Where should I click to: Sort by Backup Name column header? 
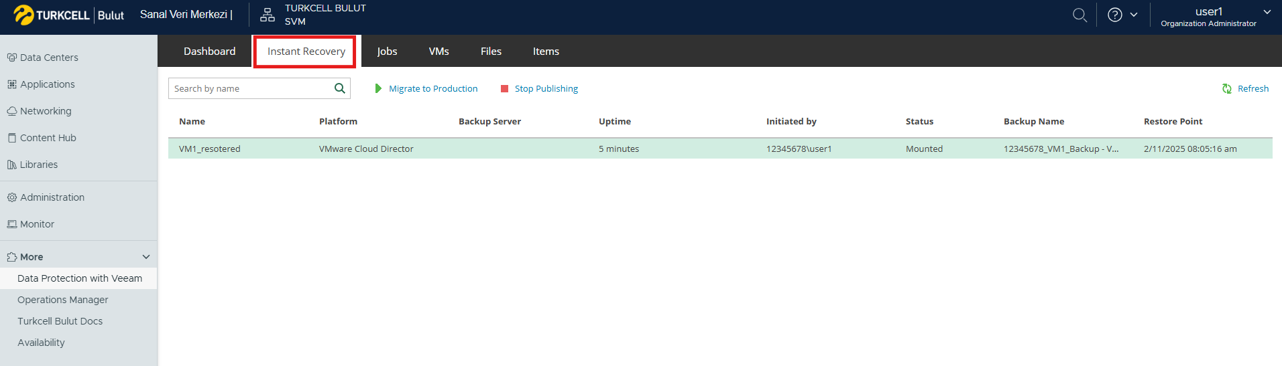1033,121
